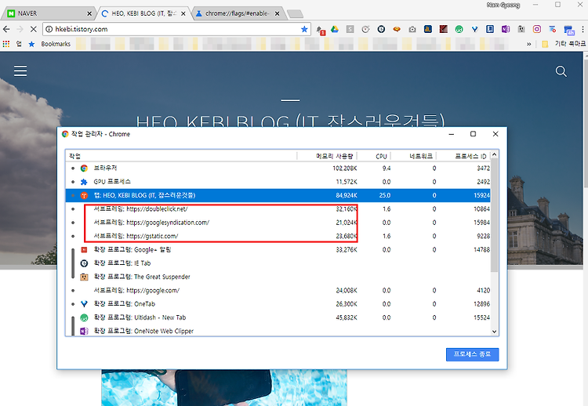Click the camera screenshot extension icon
This screenshot has width=588, height=406.
(412, 29)
